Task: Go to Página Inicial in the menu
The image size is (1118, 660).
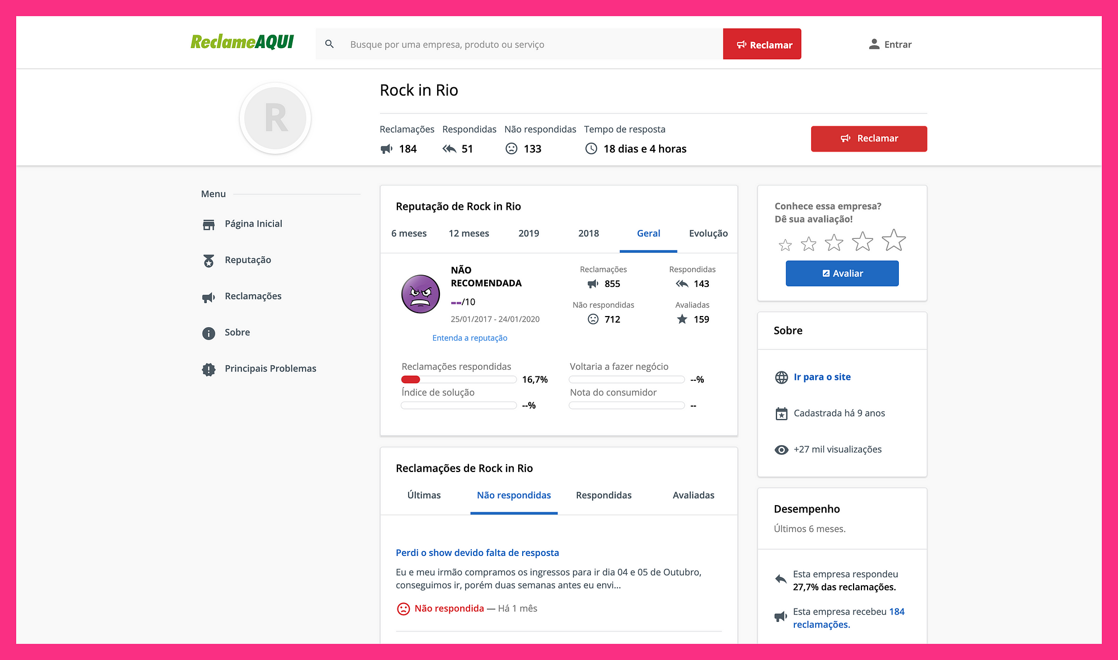Action: click(x=253, y=224)
